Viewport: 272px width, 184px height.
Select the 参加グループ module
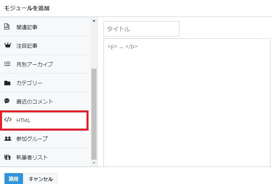(x=45, y=139)
